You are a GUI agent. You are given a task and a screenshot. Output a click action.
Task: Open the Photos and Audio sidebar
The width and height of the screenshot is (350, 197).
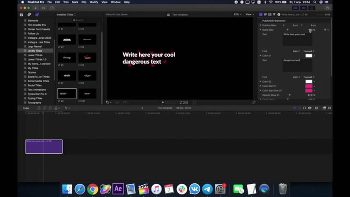pyautogui.click(x=29, y=15)
